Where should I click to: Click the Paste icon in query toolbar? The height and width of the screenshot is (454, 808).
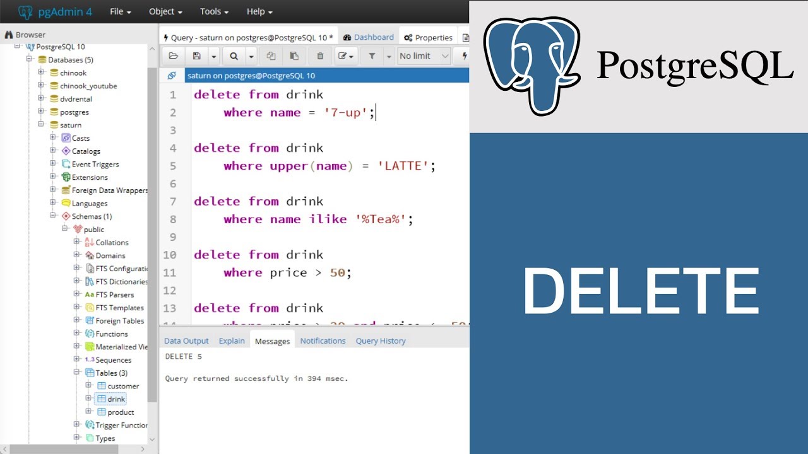tap(294, 56)
